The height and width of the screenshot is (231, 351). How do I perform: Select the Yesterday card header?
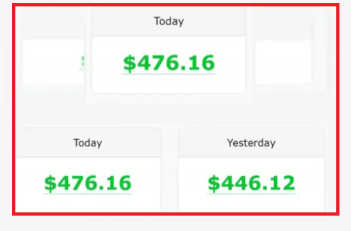[x=251, y=142]
